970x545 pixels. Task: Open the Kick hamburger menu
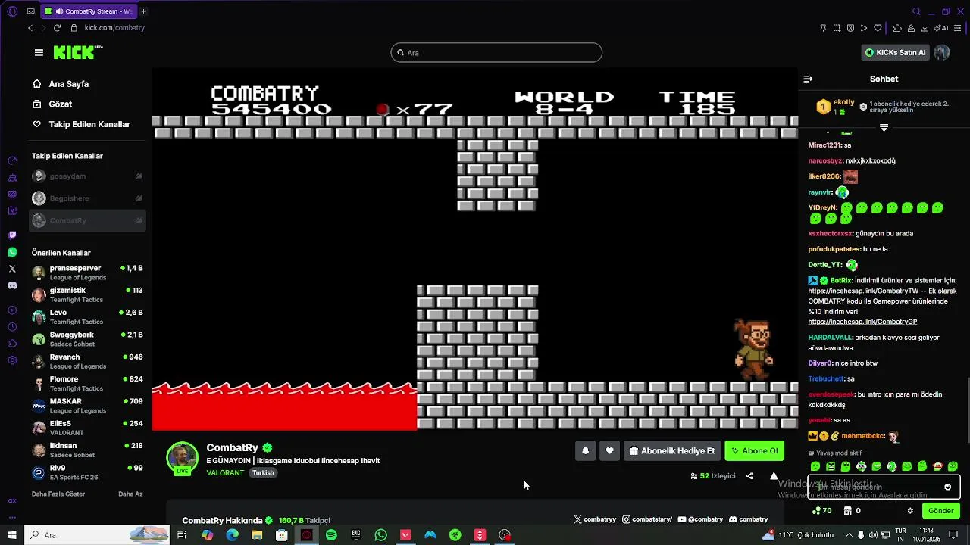click(39, 52)
